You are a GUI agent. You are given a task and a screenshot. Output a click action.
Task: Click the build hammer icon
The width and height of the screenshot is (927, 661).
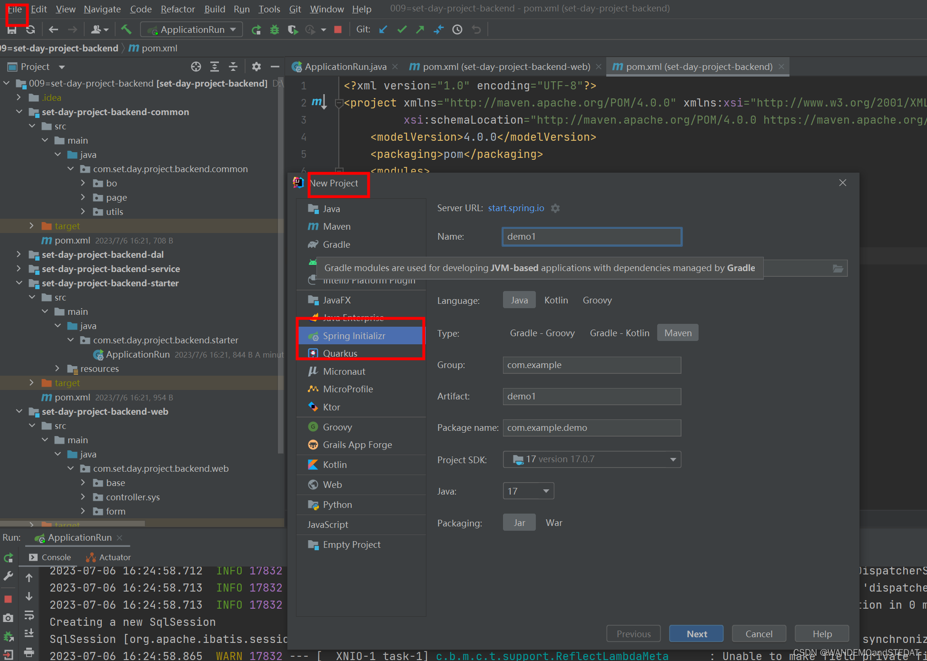tap(126, 29)
